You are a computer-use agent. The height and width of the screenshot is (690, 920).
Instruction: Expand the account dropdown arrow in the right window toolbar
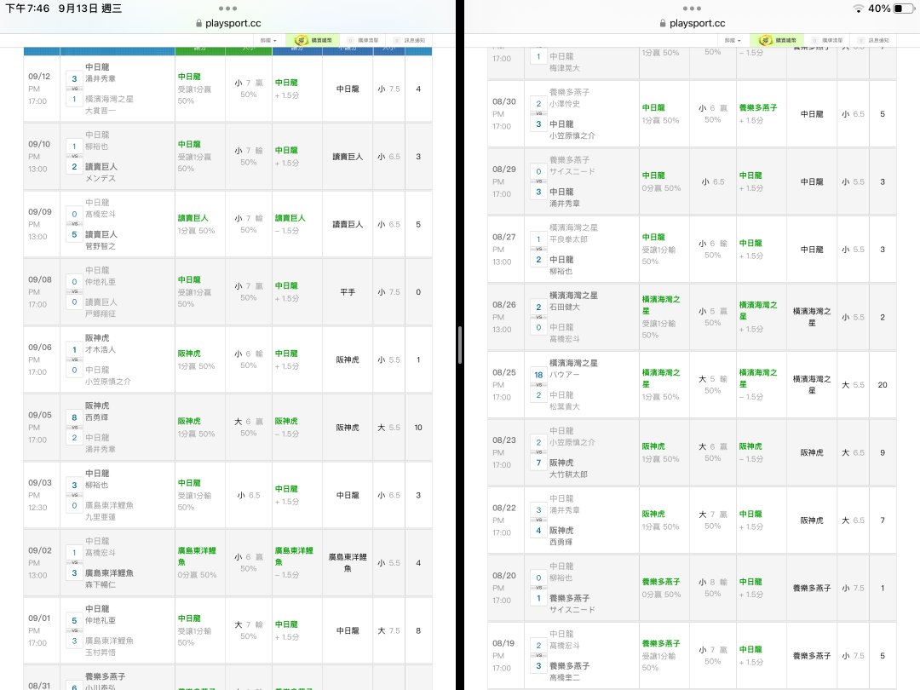(739, 41)
